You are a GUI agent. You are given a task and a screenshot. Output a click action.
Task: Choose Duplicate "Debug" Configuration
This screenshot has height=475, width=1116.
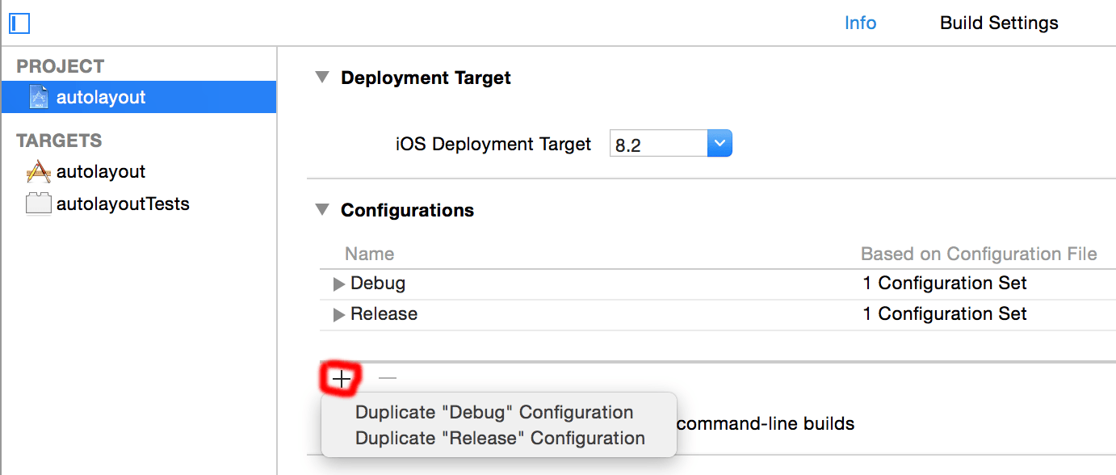coord(494,413)
